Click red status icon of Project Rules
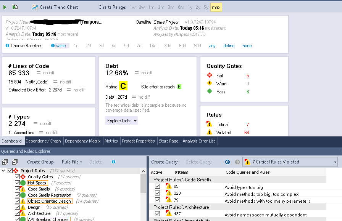The width and height of the screenshot is (342, 221). [x=16, y=170]
